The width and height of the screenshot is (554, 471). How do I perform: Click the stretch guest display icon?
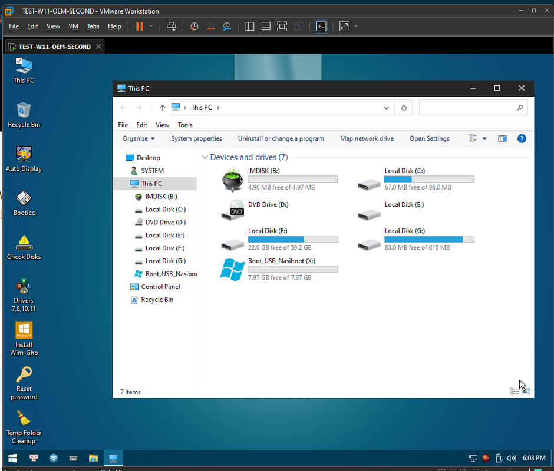(x=344, y=26)
